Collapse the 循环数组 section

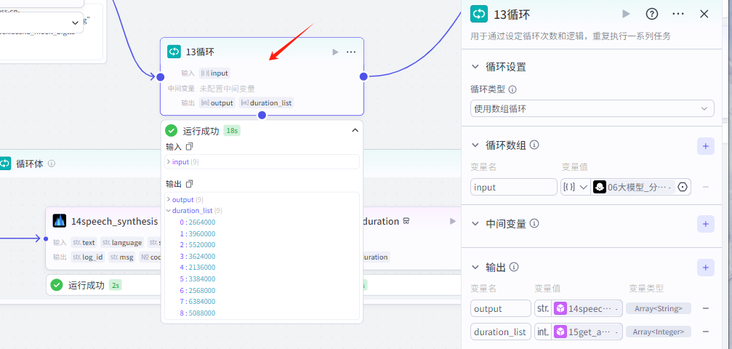click(x=475, y=145)
